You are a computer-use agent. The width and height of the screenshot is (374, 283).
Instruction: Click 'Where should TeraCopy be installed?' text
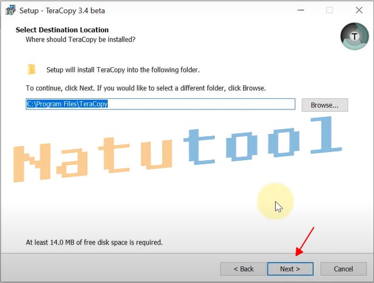pos(80,39)
